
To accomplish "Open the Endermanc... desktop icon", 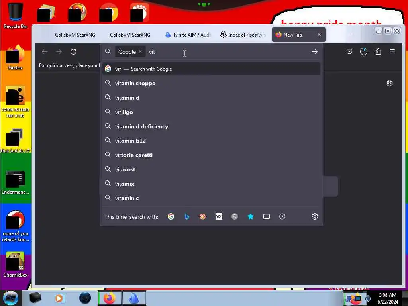I will pos(16,182).
